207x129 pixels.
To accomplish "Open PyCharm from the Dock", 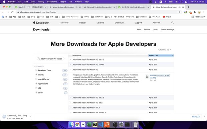I will coord(95,124).
